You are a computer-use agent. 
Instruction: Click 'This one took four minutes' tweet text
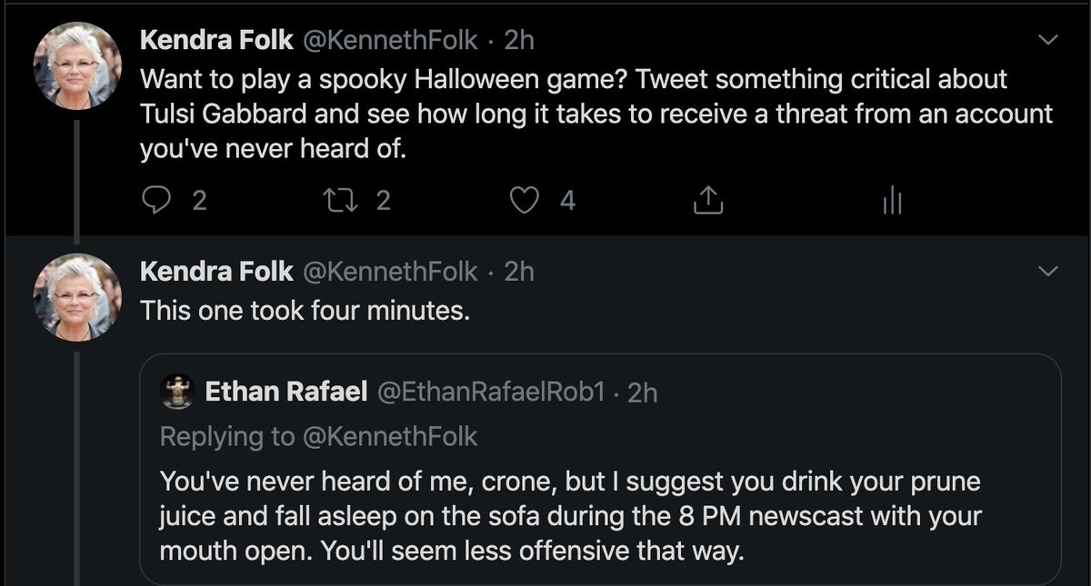(305, 311)
